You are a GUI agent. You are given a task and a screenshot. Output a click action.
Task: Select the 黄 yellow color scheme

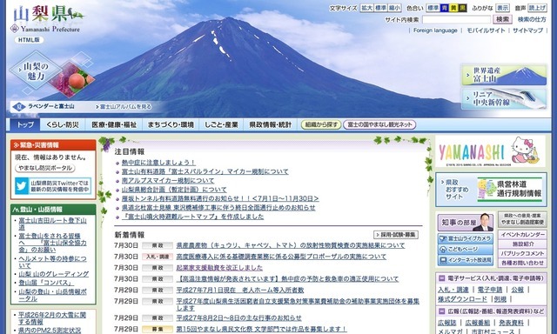point(453,8)
